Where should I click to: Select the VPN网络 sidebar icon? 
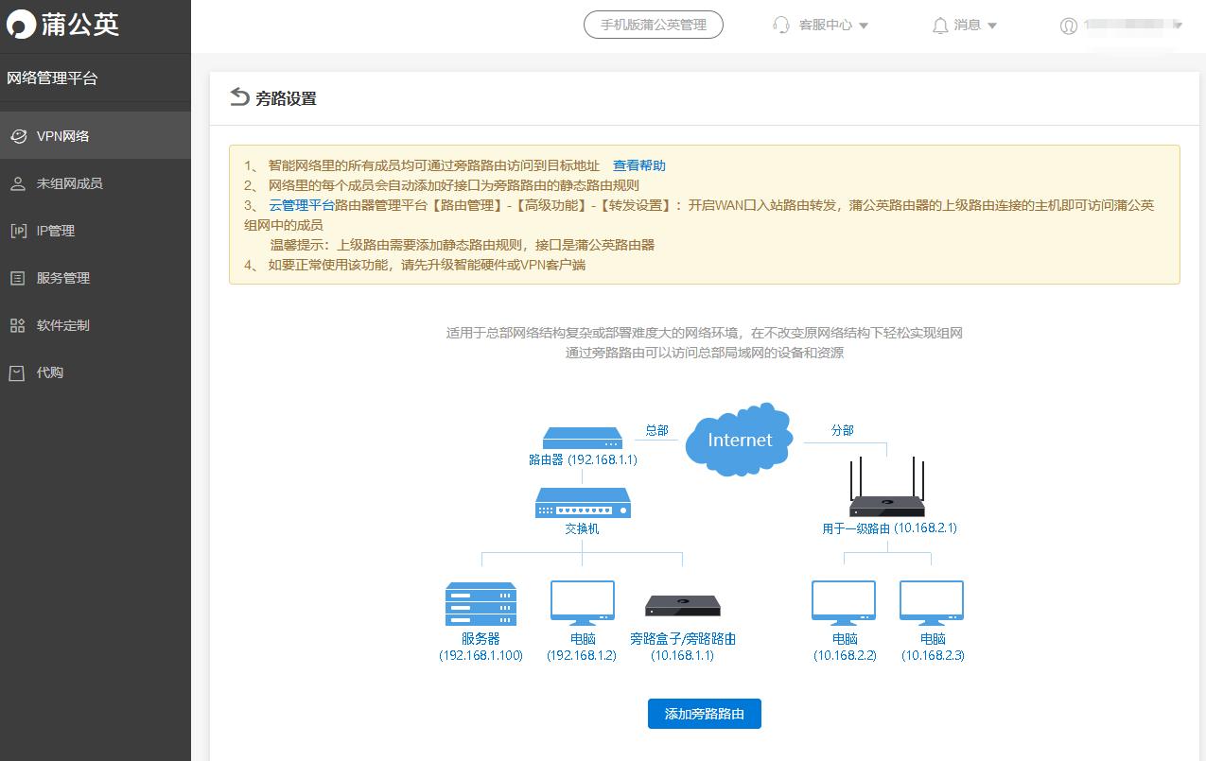tap(19, 135)
